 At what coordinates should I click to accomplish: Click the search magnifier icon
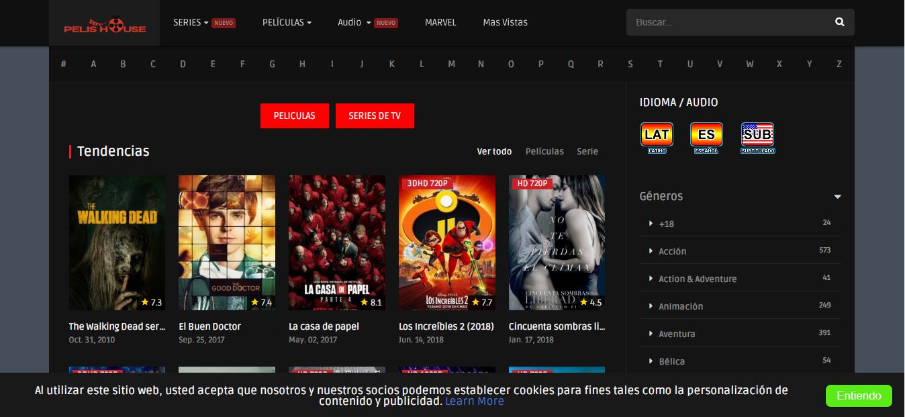coord(839,22)
